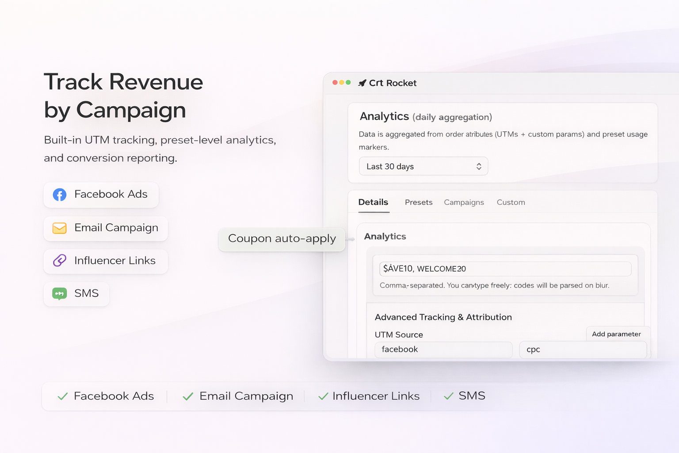Viewport: 679px width, 453px height.
Task: Open the Last 30 days dropdown
Action: click(423, 166)
